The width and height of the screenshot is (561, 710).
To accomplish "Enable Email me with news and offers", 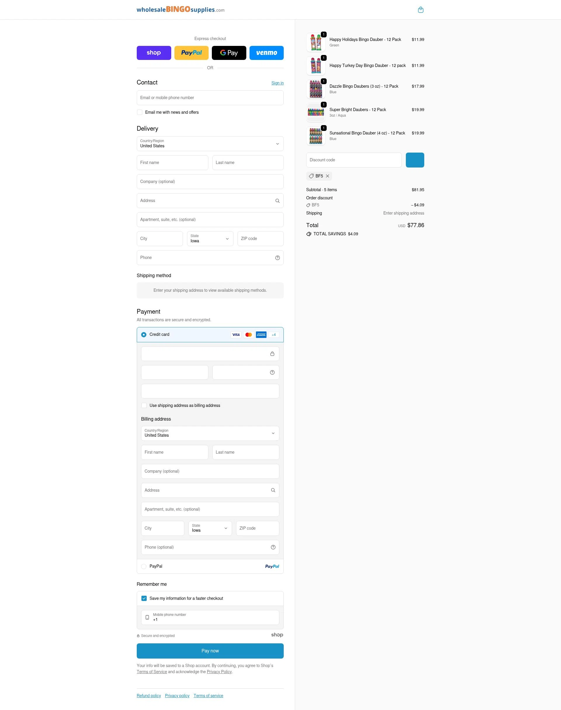I will coord(140,112).
